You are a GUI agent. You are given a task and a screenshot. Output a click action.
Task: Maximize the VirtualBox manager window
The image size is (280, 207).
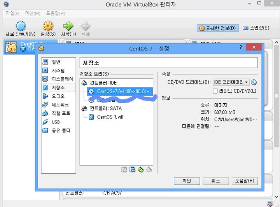[259, 3]
